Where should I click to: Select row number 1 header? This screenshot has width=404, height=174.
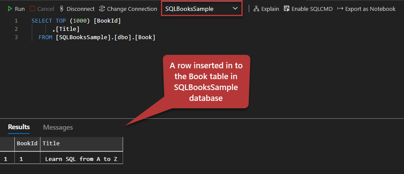pos(6,159)
